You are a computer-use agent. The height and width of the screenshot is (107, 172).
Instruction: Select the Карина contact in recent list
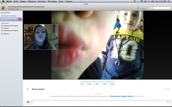point(6,28)
